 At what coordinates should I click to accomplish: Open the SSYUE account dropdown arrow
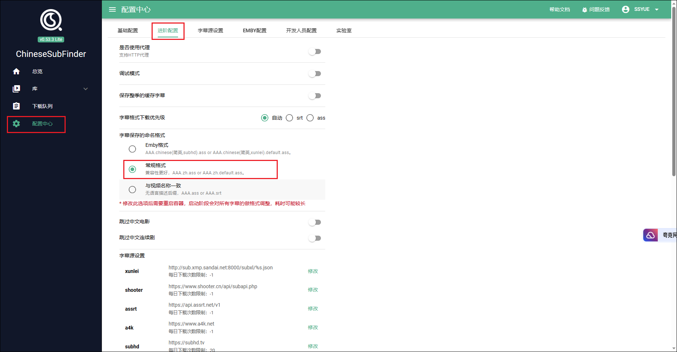click(x=657, y=10)
